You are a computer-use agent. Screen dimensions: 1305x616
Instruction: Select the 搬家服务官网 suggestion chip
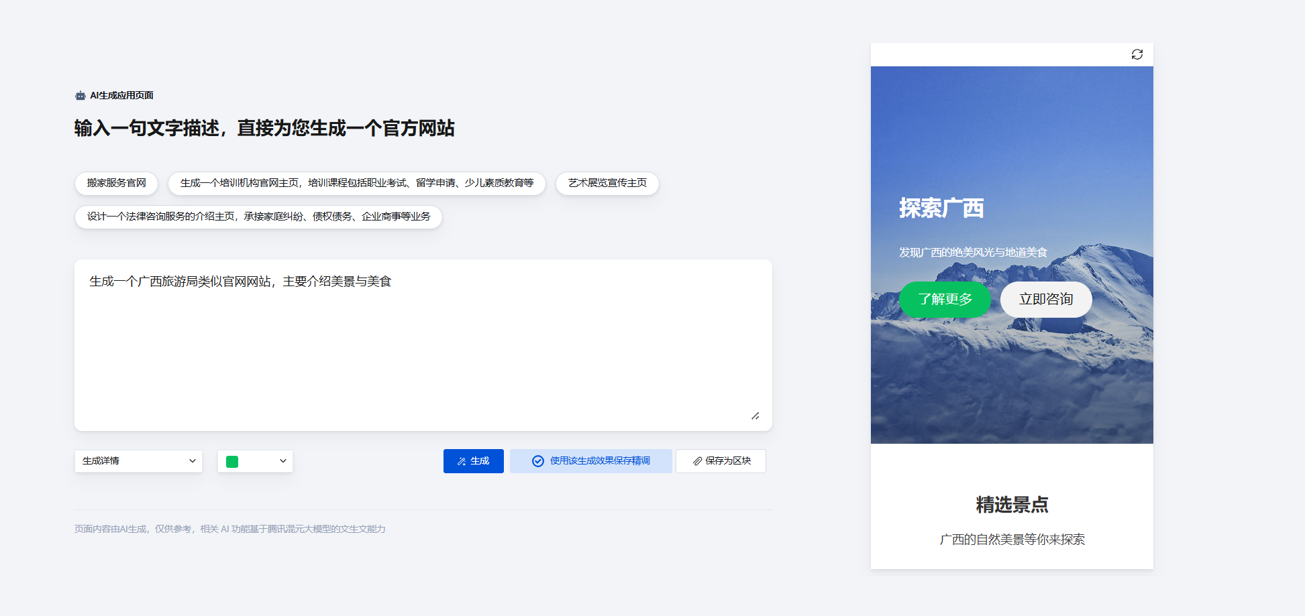[116, 183]
